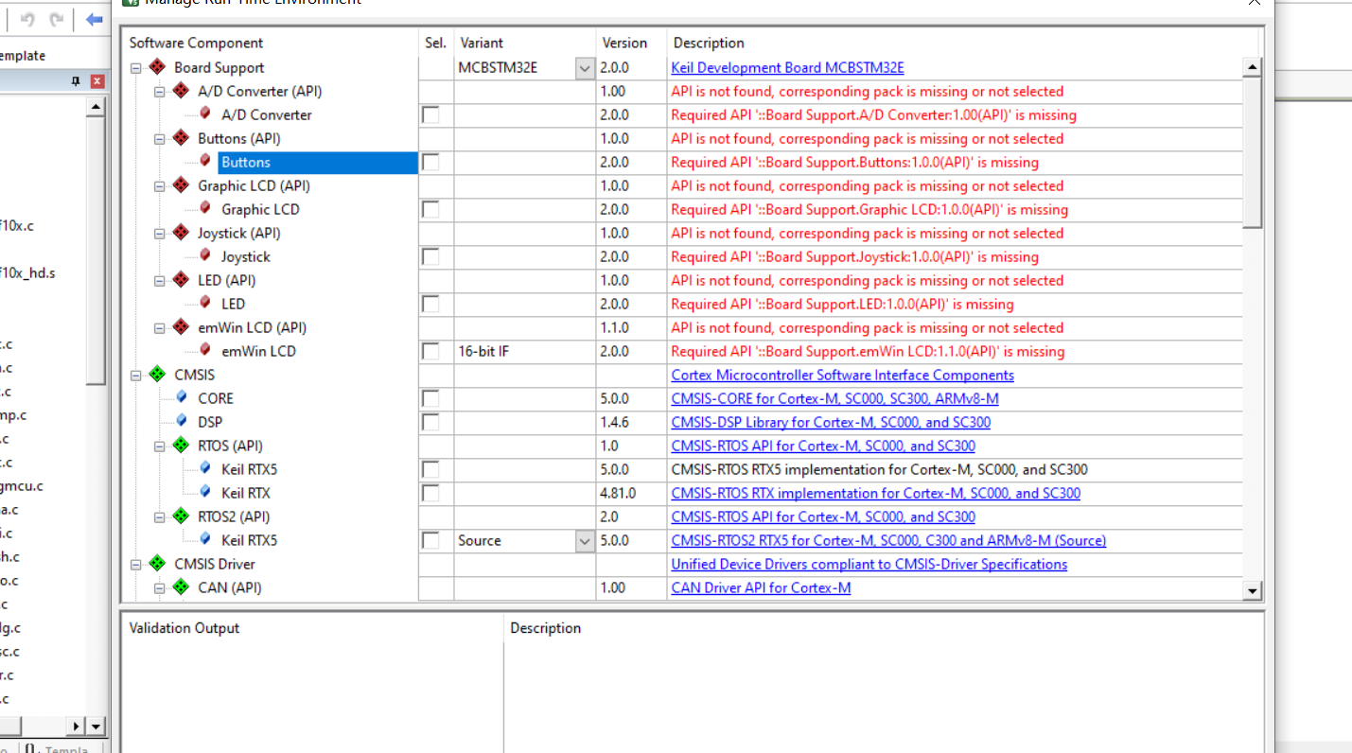This screenshot has width=1352, height=753.
Task: Open the CMSIS-RTOS RTX implementation link
Action: 875,493
